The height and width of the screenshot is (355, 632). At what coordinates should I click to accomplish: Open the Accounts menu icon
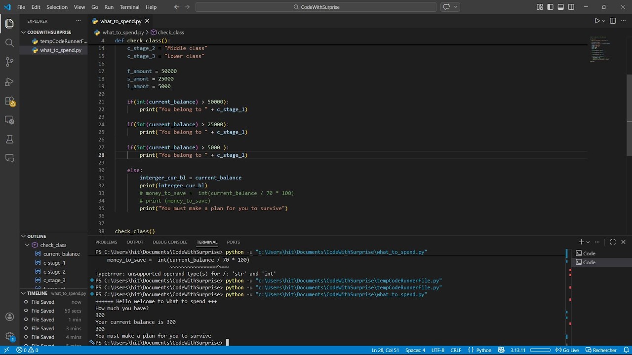point(9,317)
